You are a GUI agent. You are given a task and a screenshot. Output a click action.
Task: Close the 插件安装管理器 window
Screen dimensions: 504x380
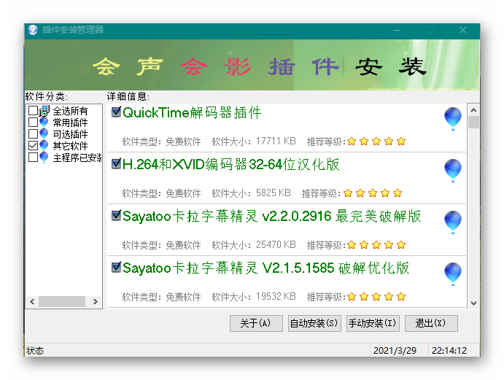click(x=463, y=30)
